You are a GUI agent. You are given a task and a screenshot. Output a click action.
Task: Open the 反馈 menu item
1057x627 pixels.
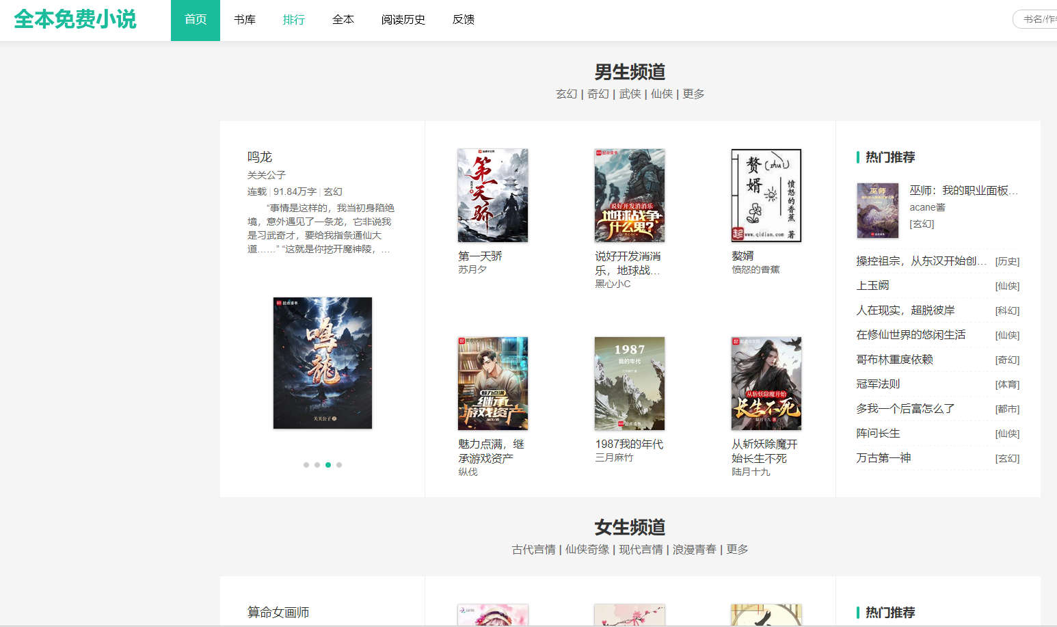464,20
